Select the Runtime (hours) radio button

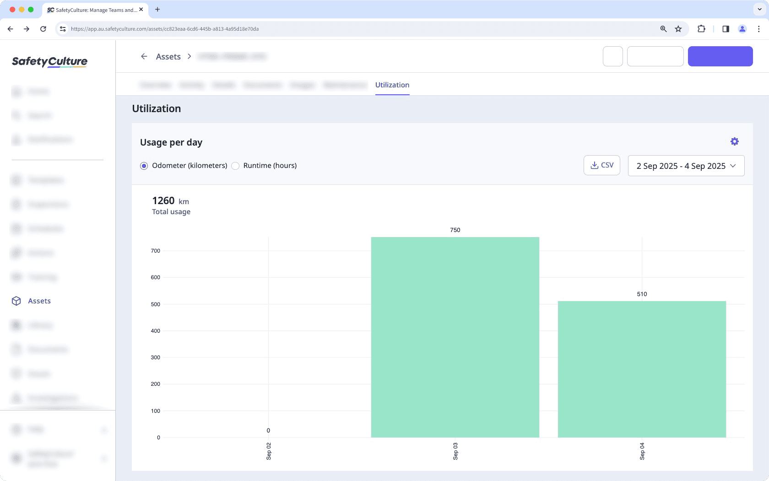[235, 166]
